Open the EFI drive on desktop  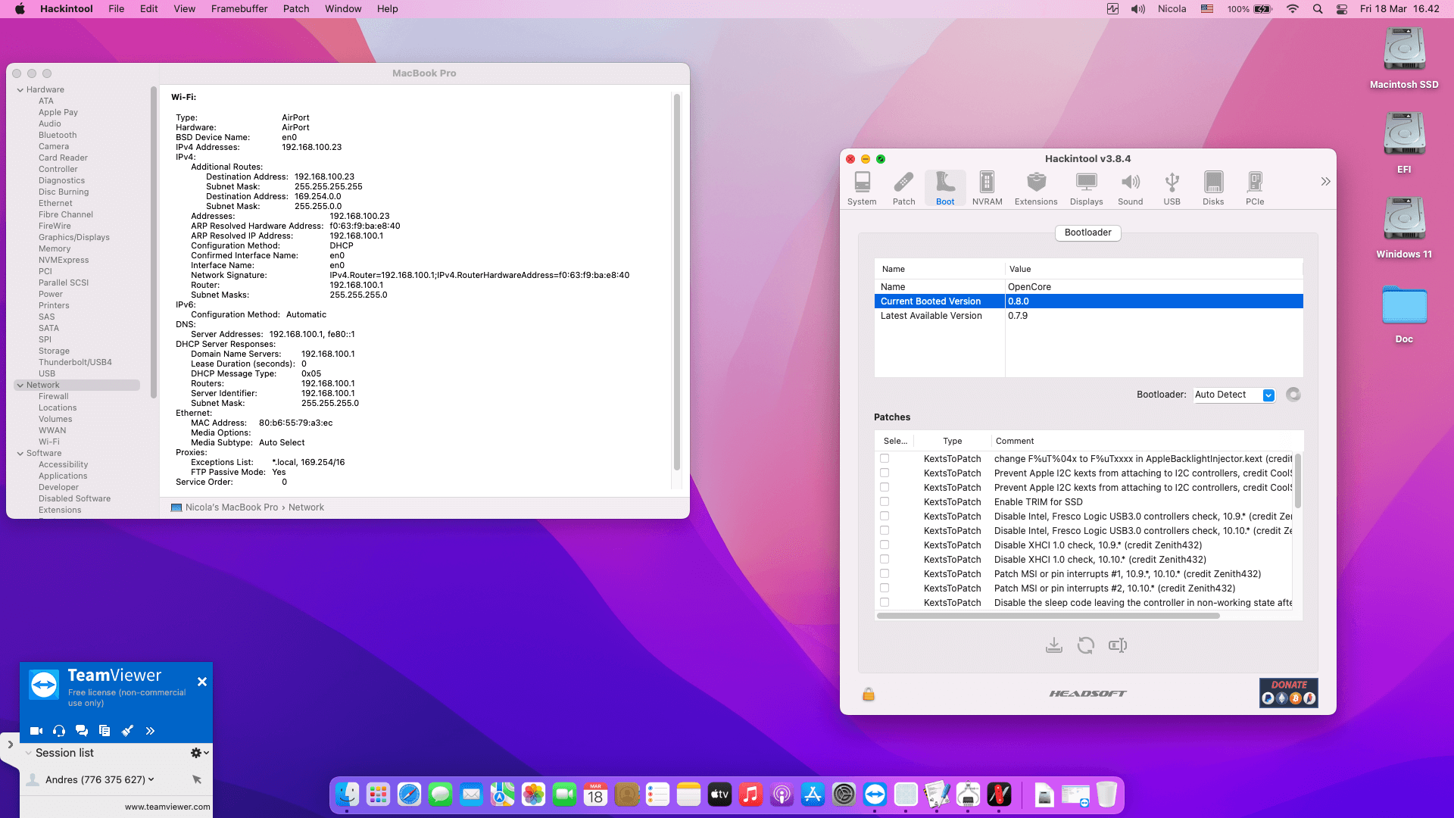(x=1404, y=143)
